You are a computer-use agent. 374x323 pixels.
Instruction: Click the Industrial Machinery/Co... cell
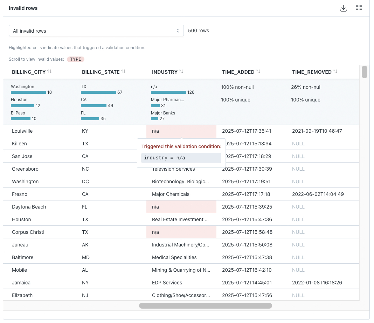(180, 245)
